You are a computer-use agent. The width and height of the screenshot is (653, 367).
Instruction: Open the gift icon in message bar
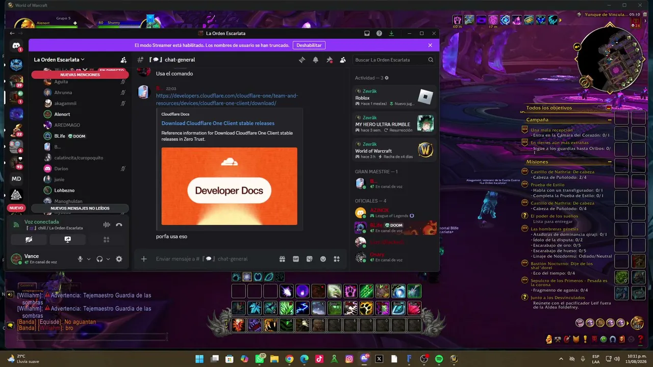[x=282, y=259]
